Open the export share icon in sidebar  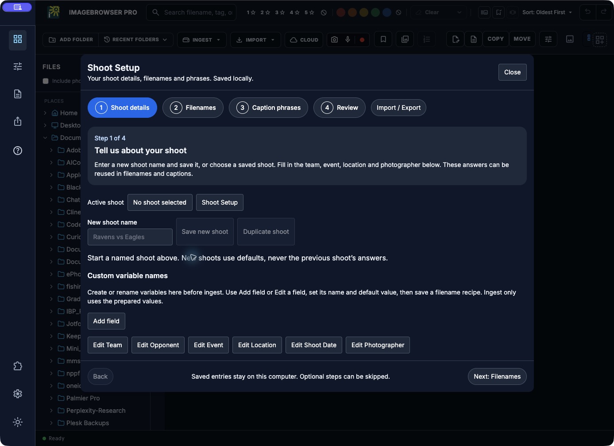coord(18,121)
